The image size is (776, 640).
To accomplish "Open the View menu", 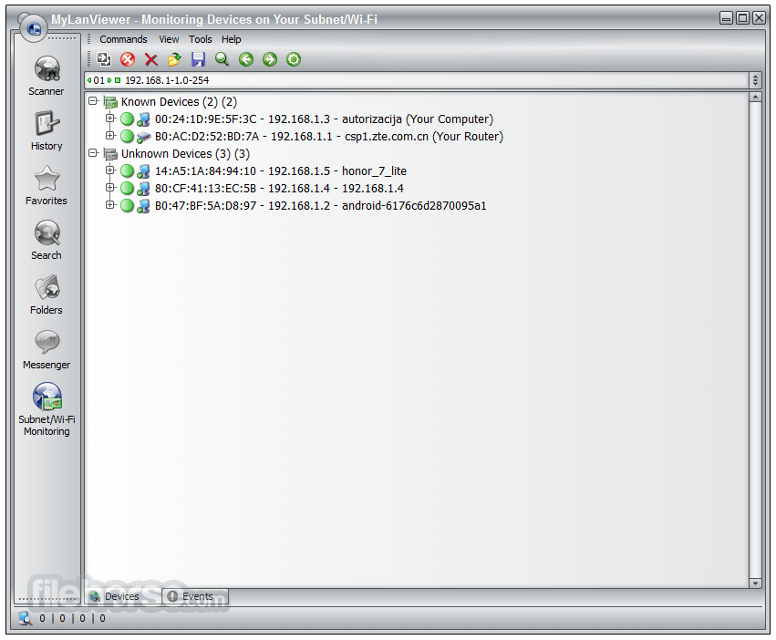I will (x=169, y=39).
